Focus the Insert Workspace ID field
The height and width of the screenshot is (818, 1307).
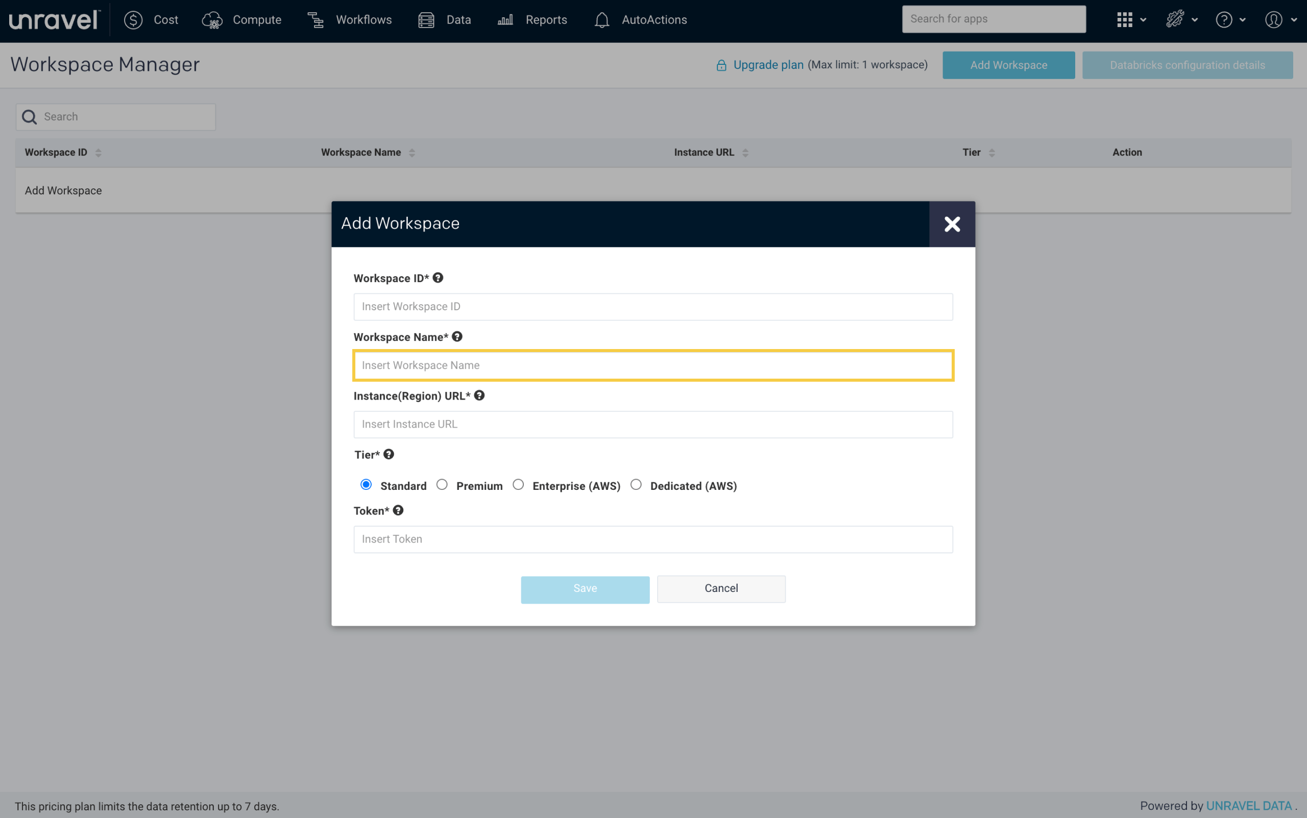(653, 307)
